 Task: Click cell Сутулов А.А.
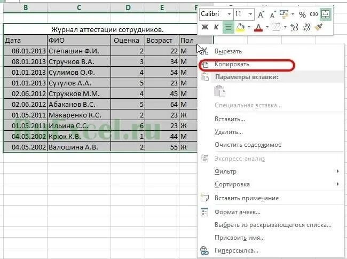coord(79,83)
